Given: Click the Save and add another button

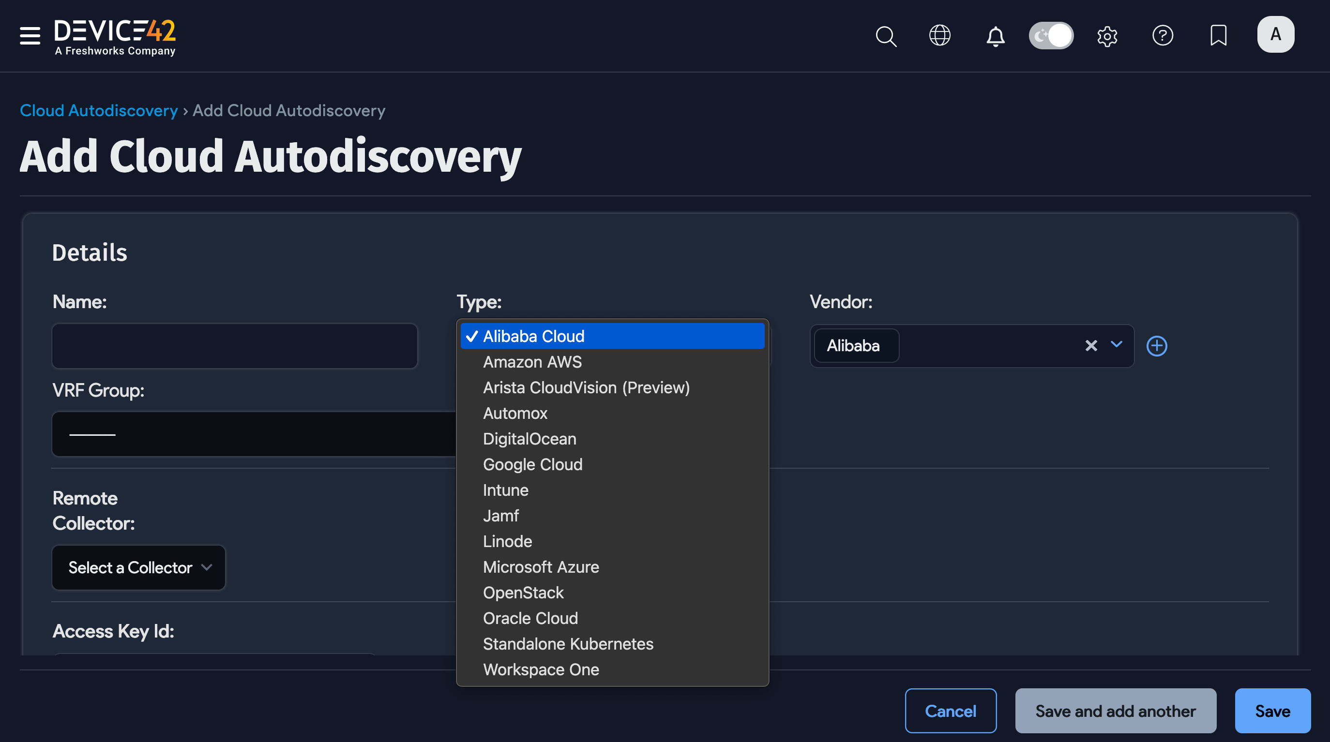Looking at the screenshot, I should pos(1115,711).
